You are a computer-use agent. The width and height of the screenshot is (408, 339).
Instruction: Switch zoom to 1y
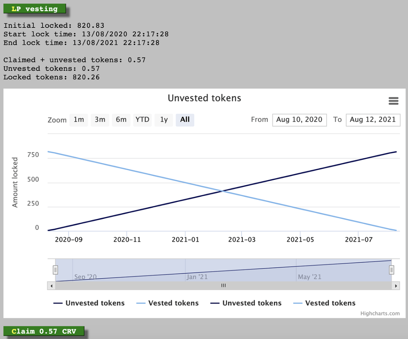(164, 120)
